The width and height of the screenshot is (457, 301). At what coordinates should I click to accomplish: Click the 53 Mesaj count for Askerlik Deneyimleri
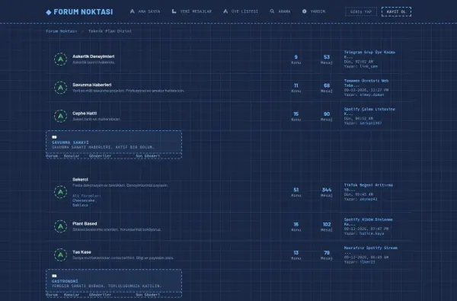point(327,57)
